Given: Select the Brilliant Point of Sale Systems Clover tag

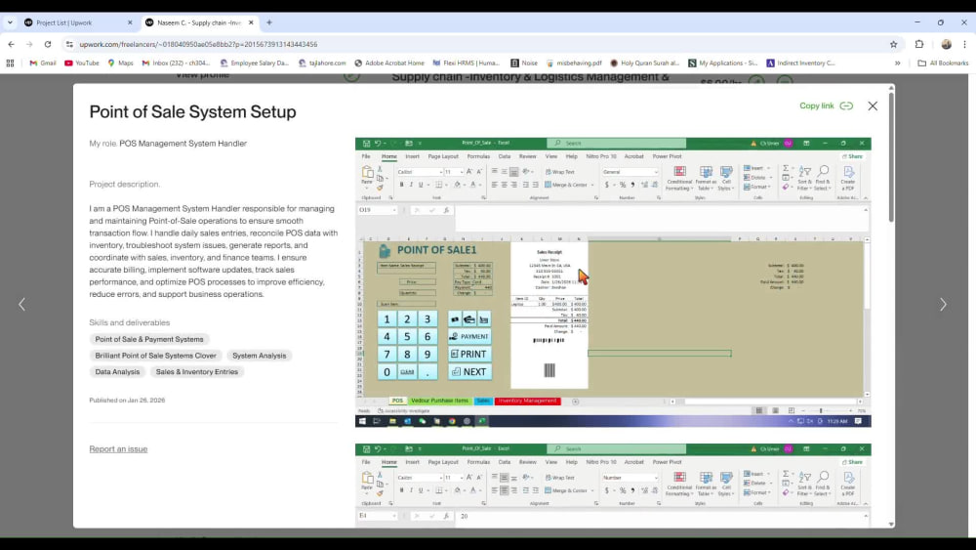Looking at the screenshot, I should [x=155, y=355].
